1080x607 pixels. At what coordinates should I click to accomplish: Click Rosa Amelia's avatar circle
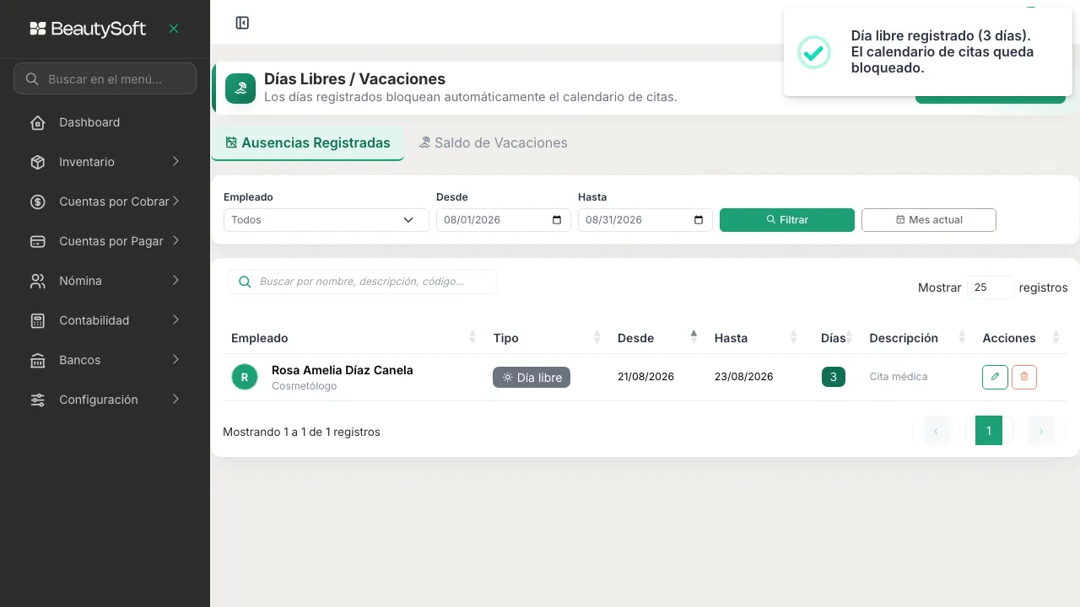[245, 377]
